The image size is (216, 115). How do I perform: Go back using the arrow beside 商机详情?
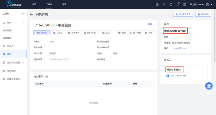click(x=32, y=14)
